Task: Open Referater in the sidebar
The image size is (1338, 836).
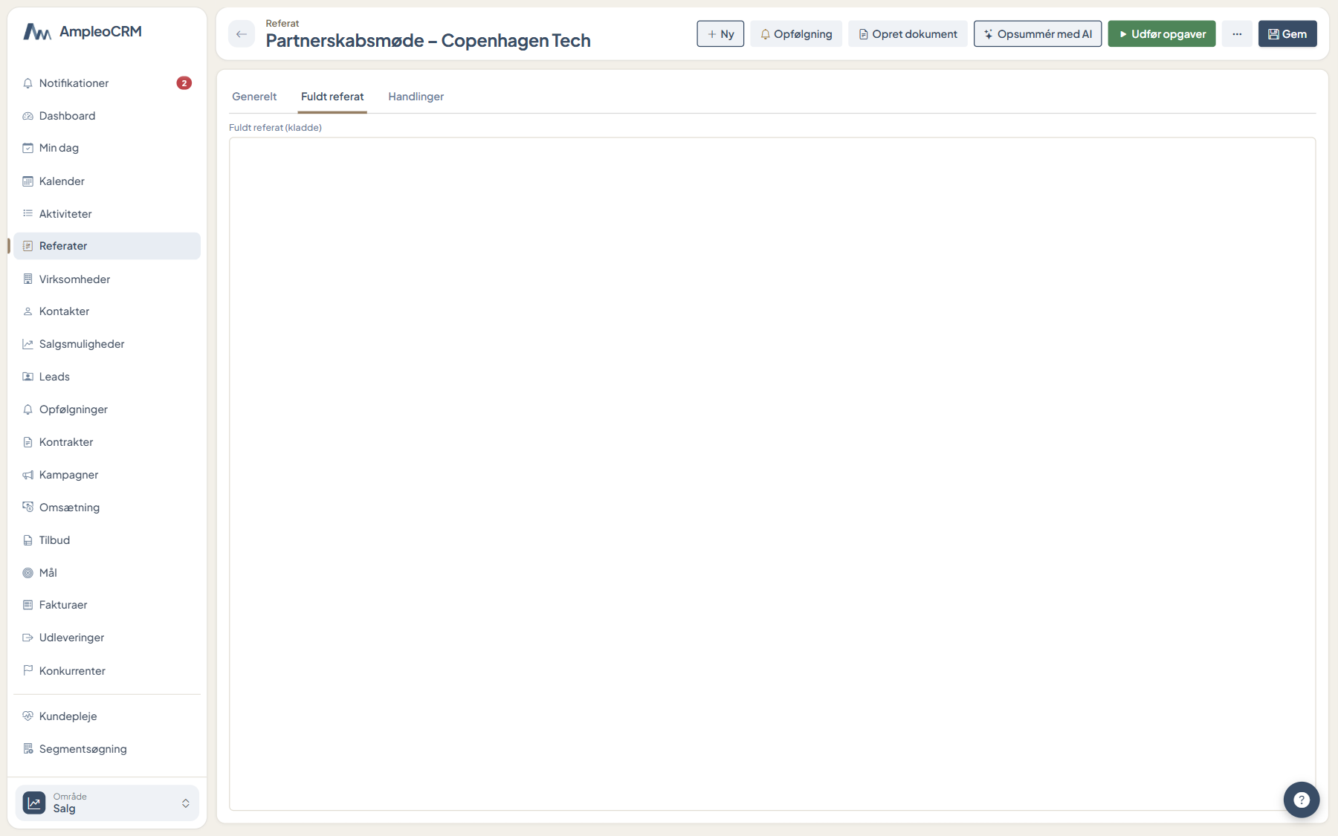Action: coord(107,246)
